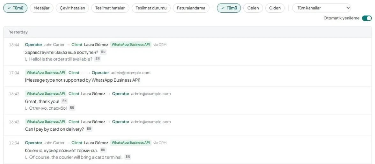The image size is (375, 164).
Task: Click RU tag next to 'Здравствуйте!' message
Action: pos(103,52)
